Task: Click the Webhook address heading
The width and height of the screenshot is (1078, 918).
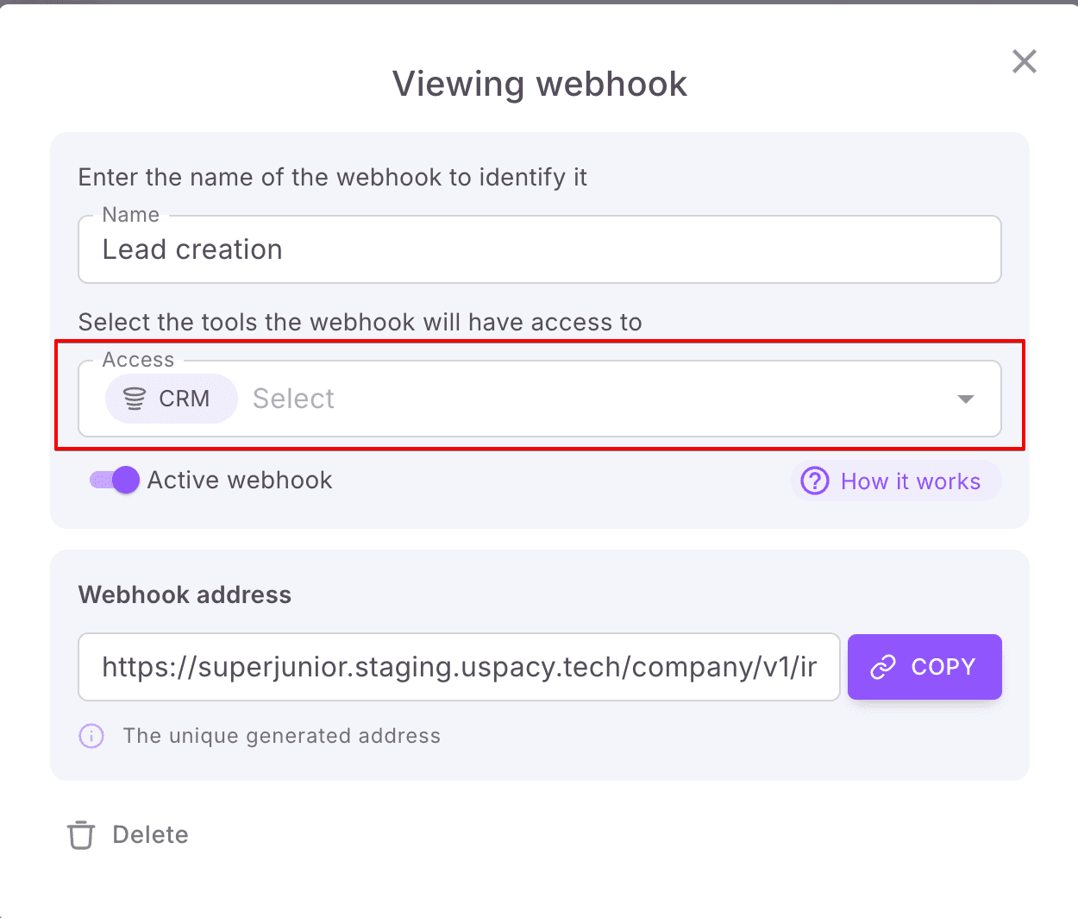Action: click(x=185, y=594)
